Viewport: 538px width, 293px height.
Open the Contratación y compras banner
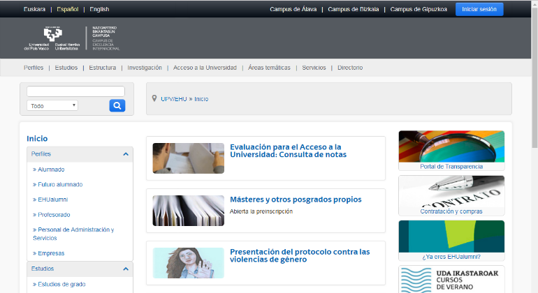click(x=451, y=195)
